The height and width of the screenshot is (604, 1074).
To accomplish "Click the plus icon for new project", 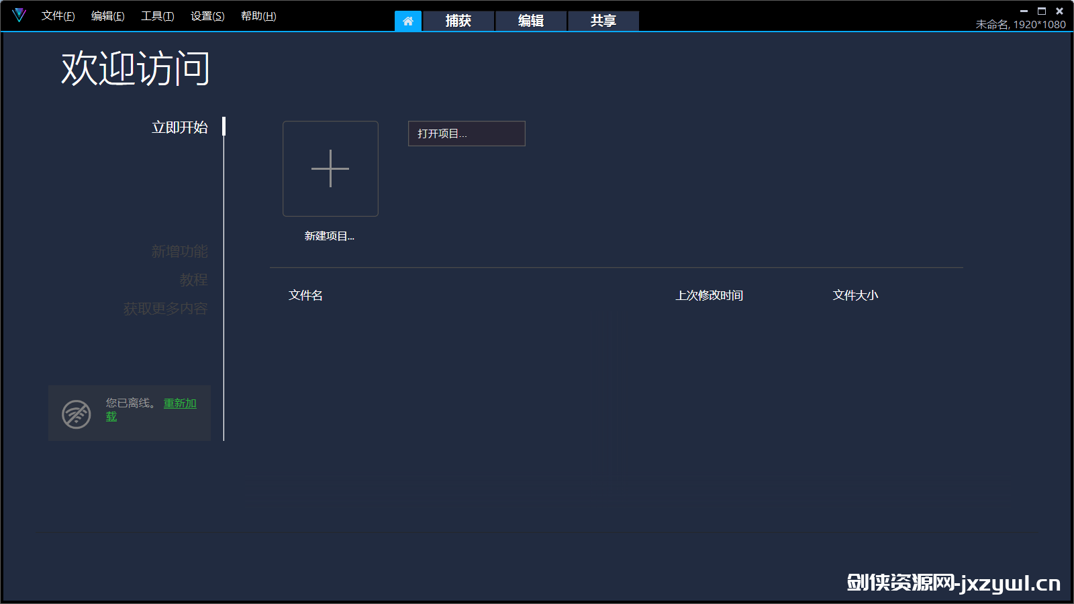I will 330,168.
